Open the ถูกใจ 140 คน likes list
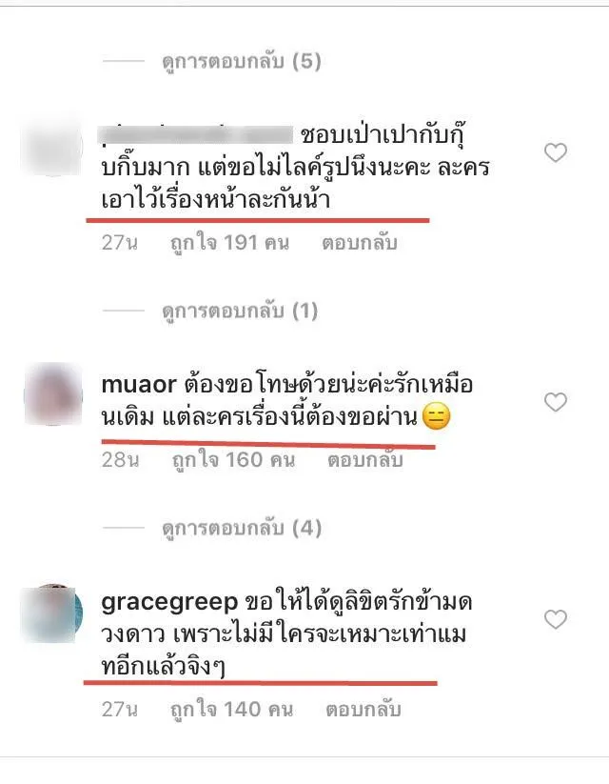The width and height of the screenshot is (609, 784). click(232, 710)
